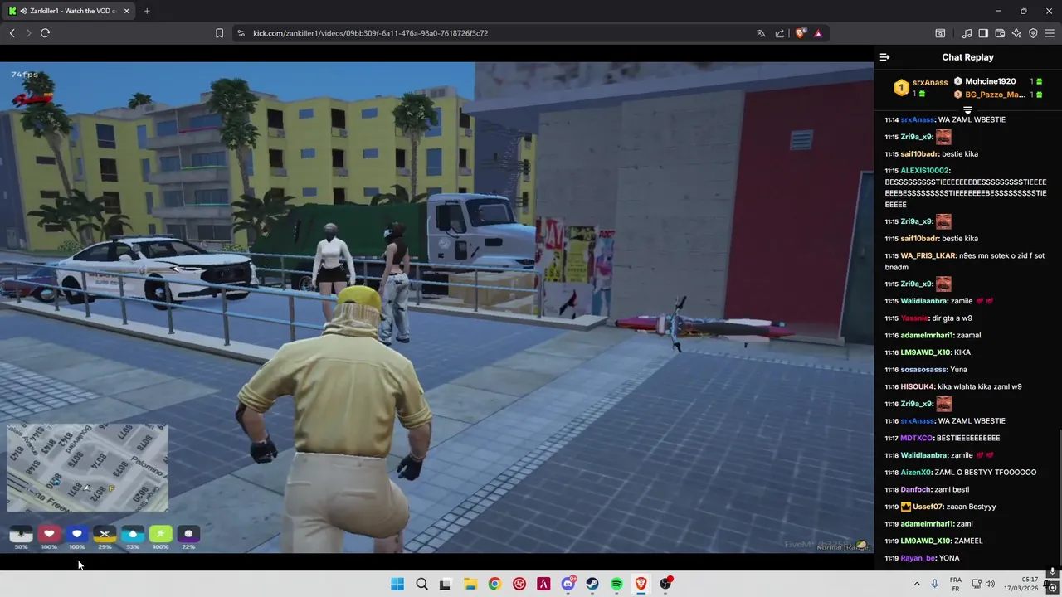This screenshot has height=597, width=1062.
Task: Open Rayan_be username in chat
Action: click(x=918, y=558)
